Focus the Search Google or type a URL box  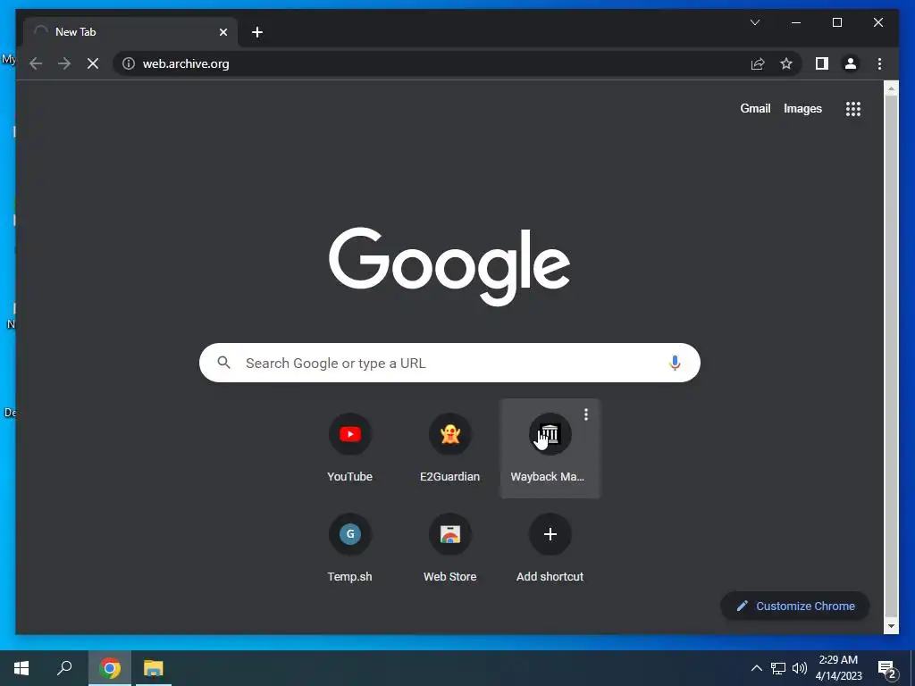pos(449,363)
